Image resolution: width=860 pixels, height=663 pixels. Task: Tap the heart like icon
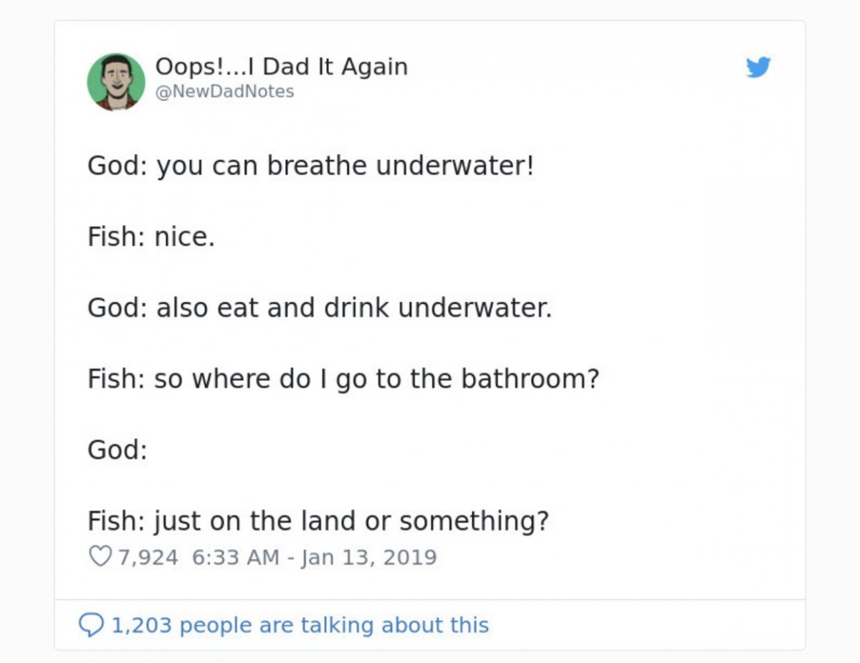pos(100,557)
